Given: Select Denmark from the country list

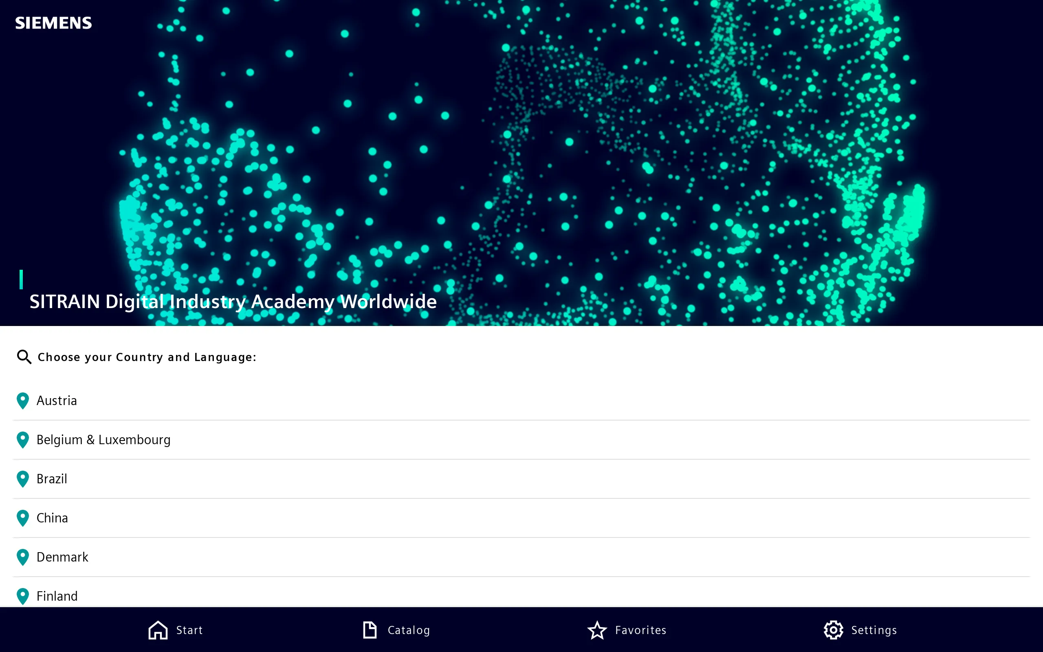Looking at the screenshot, I should point(521,557).
